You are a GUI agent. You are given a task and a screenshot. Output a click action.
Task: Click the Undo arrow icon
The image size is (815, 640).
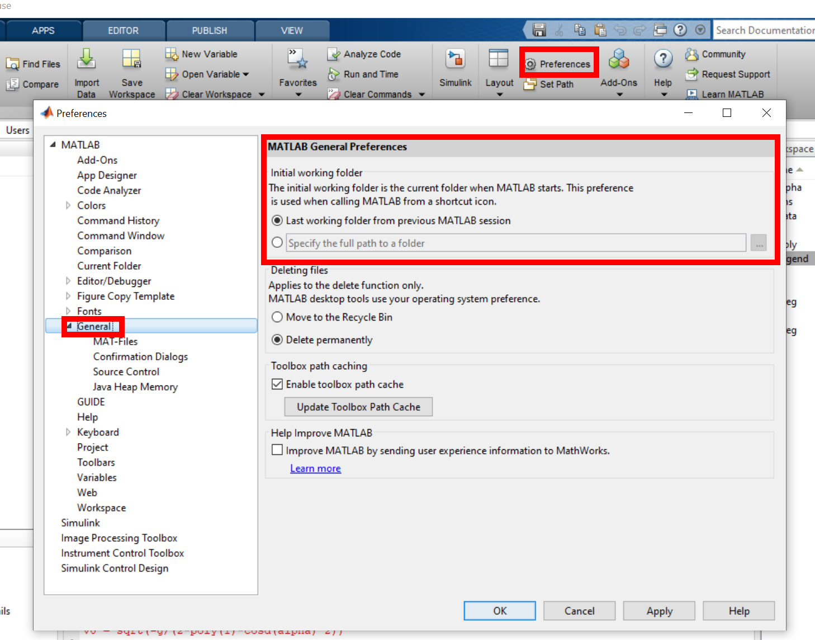620,30
